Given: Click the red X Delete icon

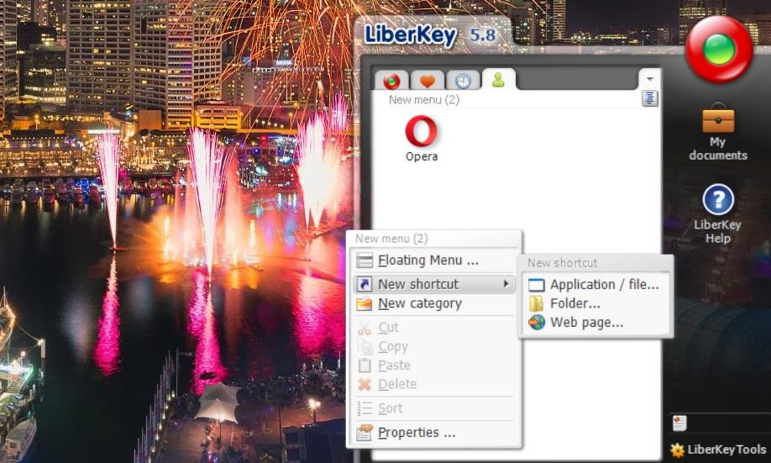Looking at the screenshot, I should point(365,384).
